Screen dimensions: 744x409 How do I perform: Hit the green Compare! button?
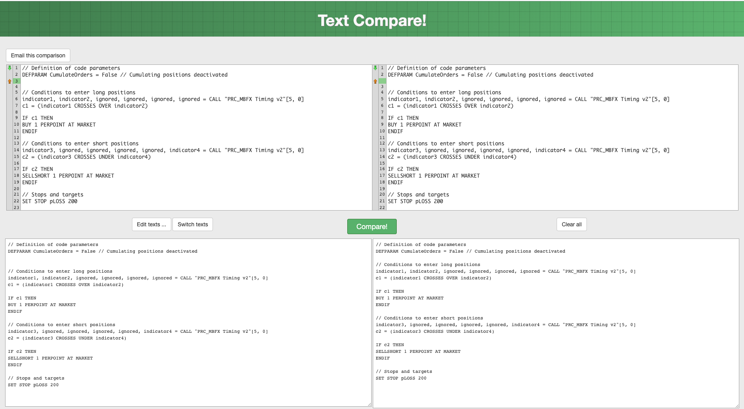point(372,226)
